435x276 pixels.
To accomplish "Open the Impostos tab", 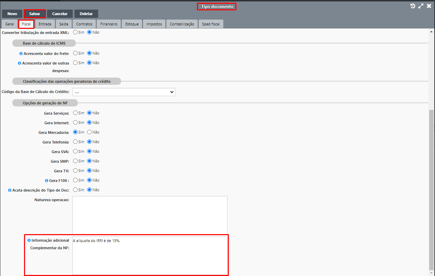I will (154, 24).
